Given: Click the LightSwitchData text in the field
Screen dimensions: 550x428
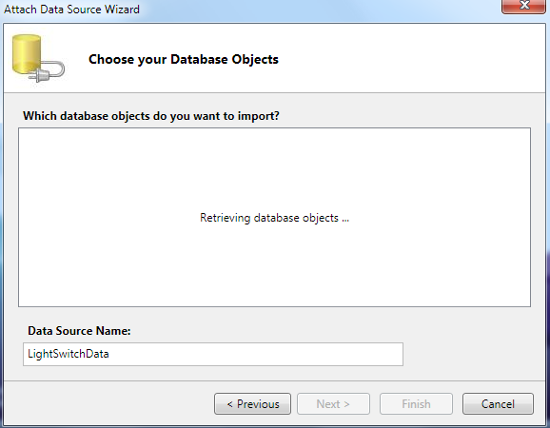Looking at the screenshot, I should [x=69, y=354].
